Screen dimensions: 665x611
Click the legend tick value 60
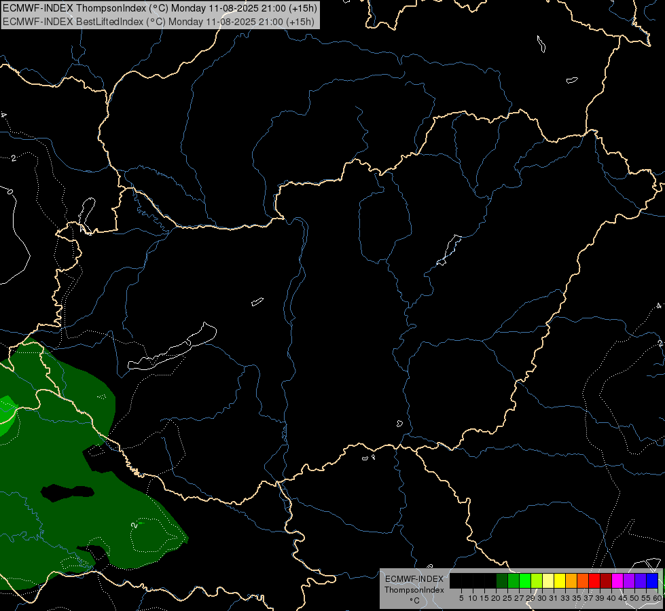(657, 598)
